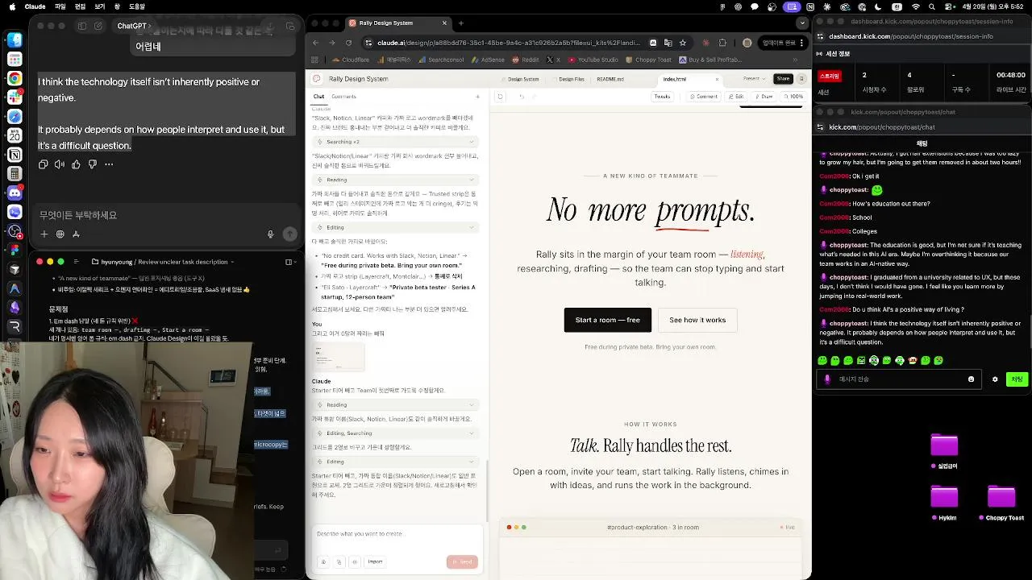Screen dimensions: 1032x580
Task: Expand the 'Editing, Searching' step
Action: click(395, 433)
